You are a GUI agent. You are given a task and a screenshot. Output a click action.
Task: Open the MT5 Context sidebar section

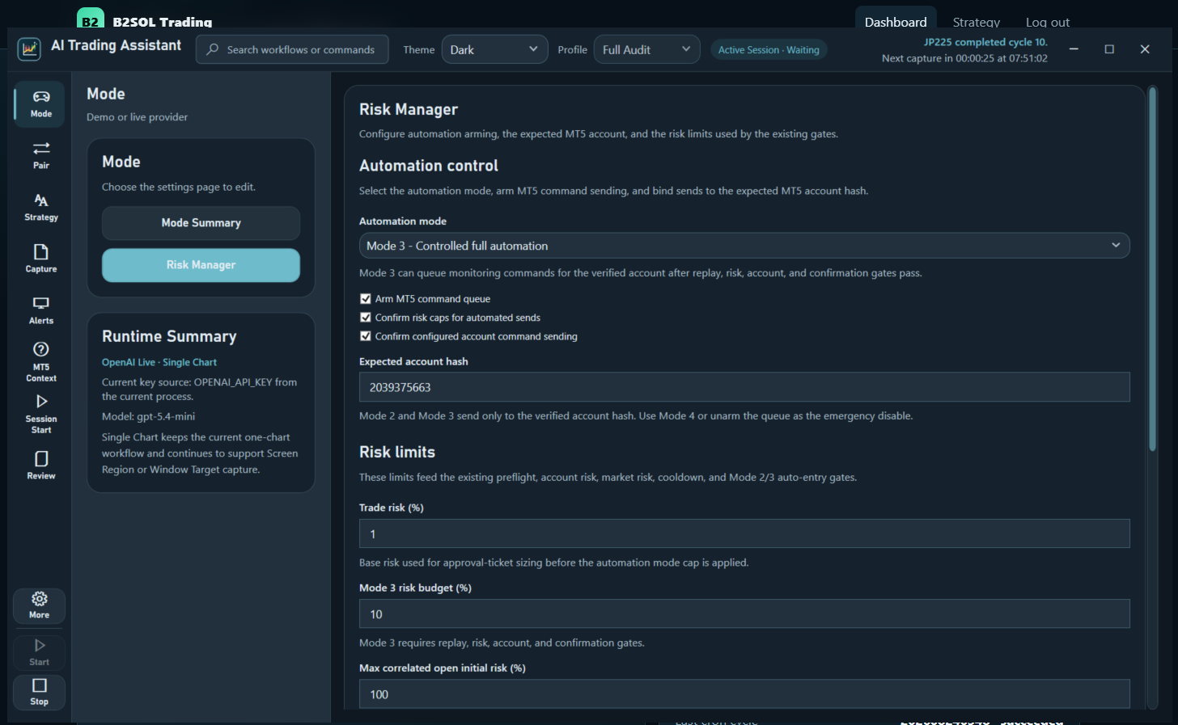tap(40, 361)
